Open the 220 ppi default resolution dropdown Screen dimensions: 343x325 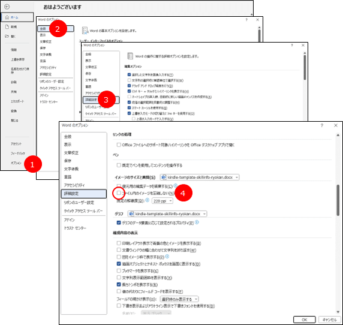pyautogui.click(x=163, y=201)
